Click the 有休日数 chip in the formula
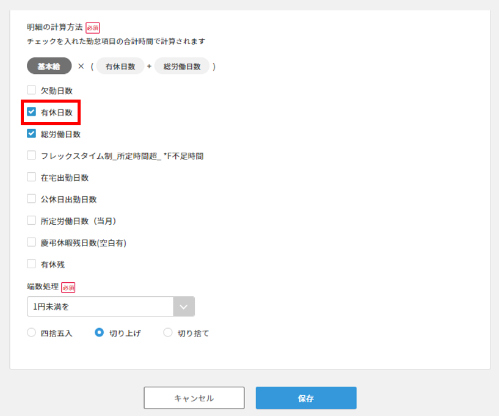499x416 pixels. click(120, 66)
